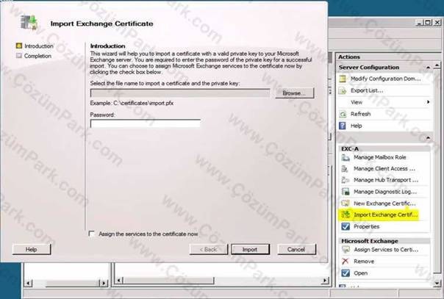
Task: Click the Help entry in Actions pane
Action: (357, 126)
